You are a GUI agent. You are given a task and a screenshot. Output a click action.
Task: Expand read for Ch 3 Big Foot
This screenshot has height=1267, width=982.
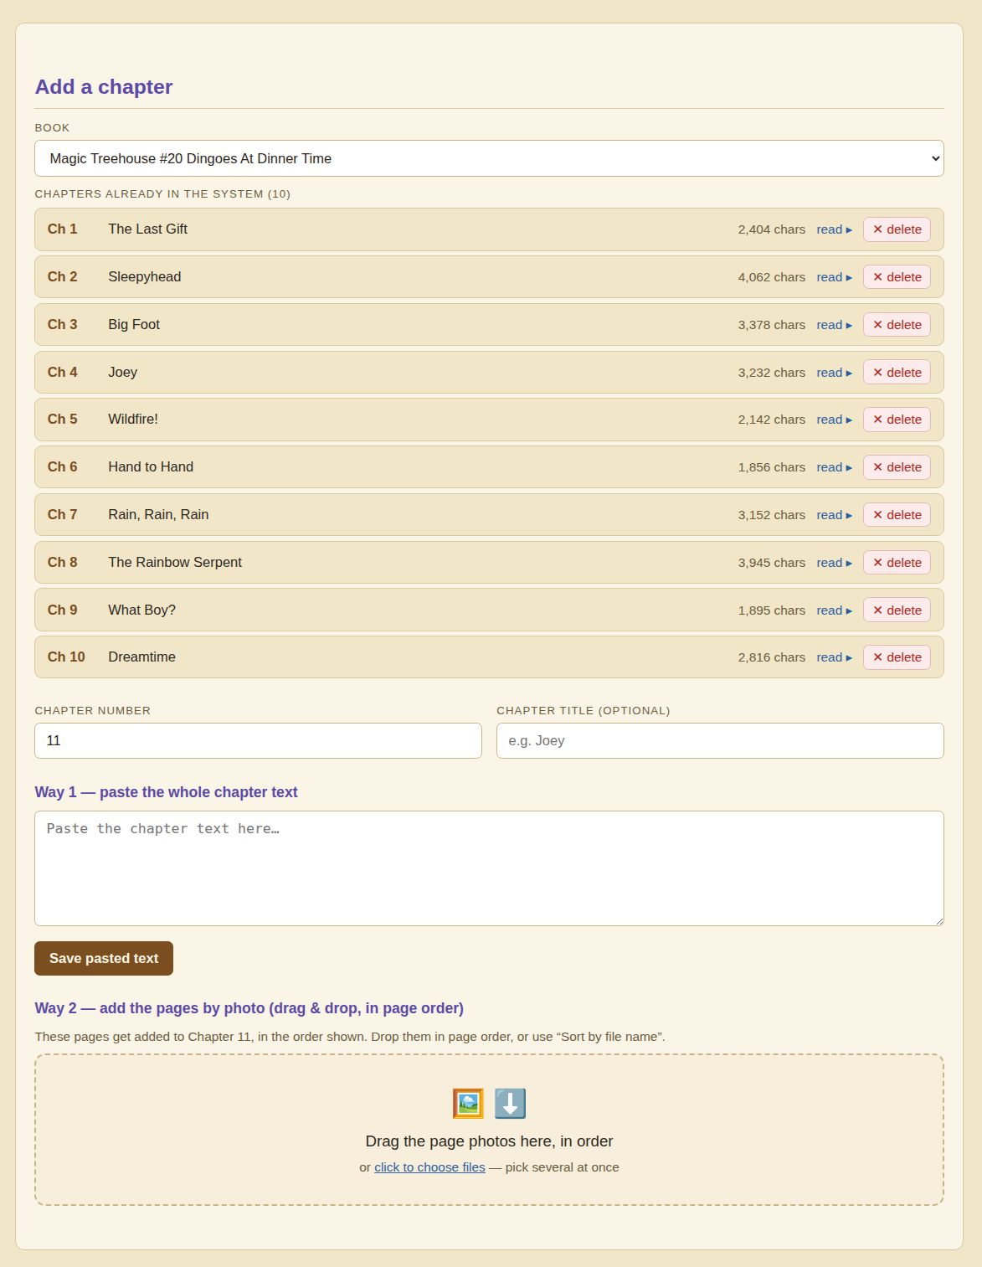pyautogui.click(x=834, y=325)
